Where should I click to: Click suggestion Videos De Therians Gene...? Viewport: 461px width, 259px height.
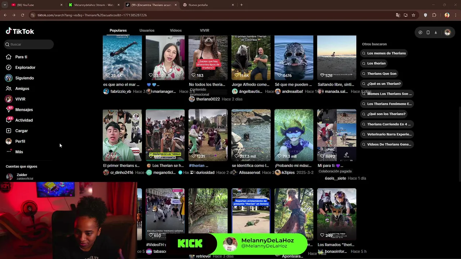(386, 144)
